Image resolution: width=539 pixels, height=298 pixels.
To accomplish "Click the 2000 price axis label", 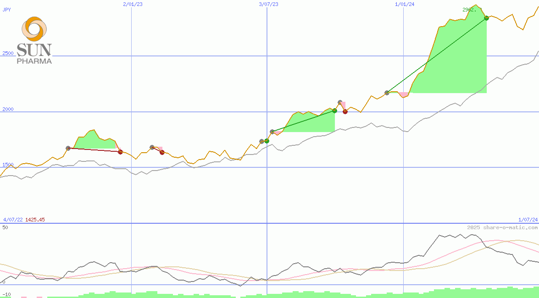I will (x=8, y=109).
